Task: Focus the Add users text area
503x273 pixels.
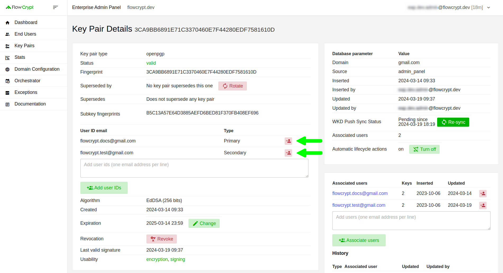Action: click(411, 221)
